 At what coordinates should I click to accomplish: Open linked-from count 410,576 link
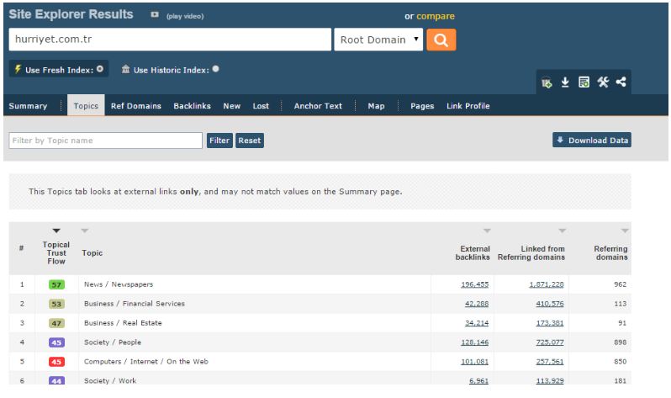[x=550, y=304]
